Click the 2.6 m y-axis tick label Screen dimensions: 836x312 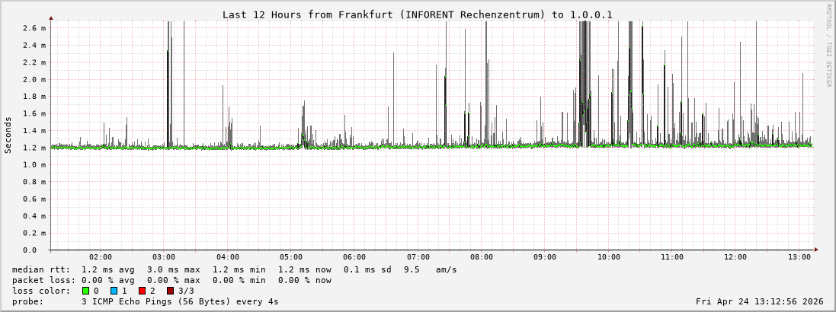tap(34, 28)
